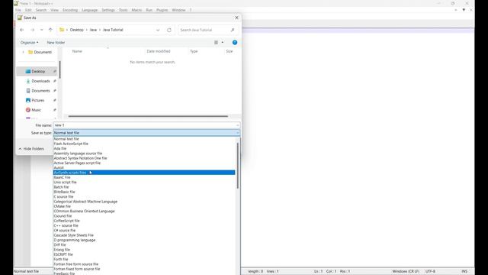The height and width of the screenshot is (275, 488).
Task: Pick Fortran free form source file entry
Action: pyautogui.click(x=144, y=264)
